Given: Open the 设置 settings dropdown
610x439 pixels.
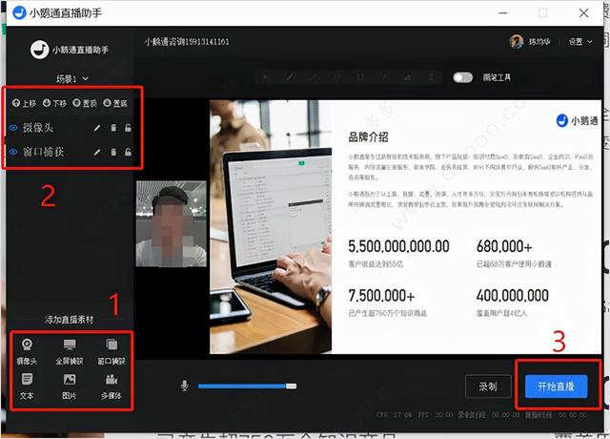Looking at the screenshot, I should coord(580,42).
